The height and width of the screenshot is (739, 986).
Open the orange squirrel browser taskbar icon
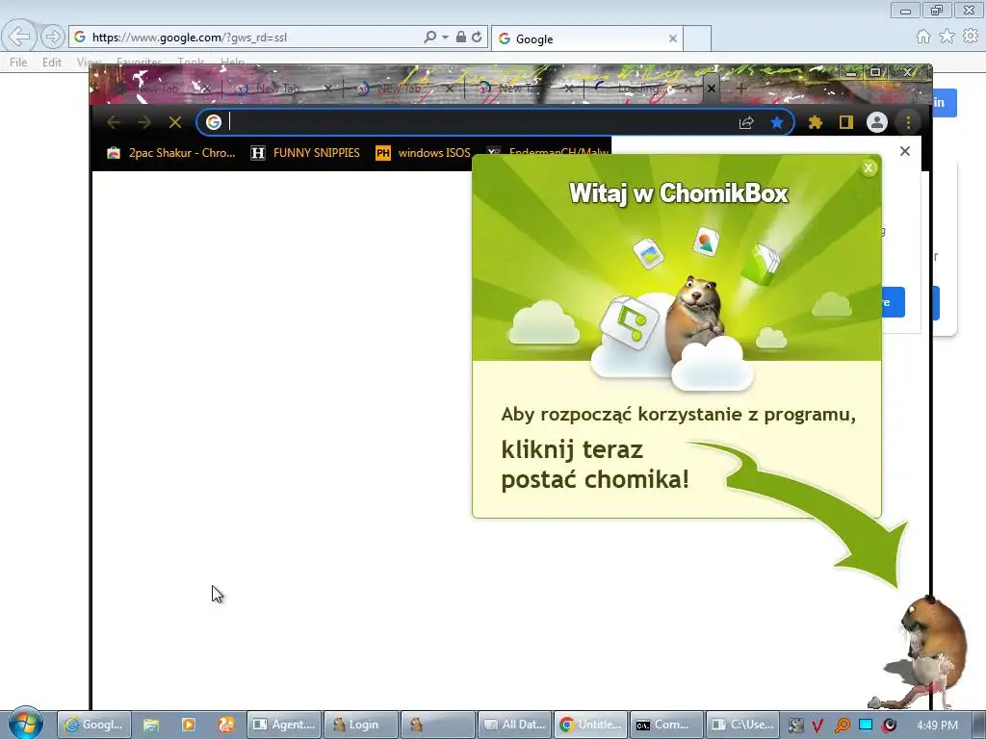pos(225,725)
